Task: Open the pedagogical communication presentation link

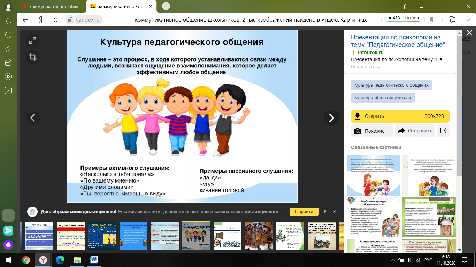Action: tap(398, 41)
